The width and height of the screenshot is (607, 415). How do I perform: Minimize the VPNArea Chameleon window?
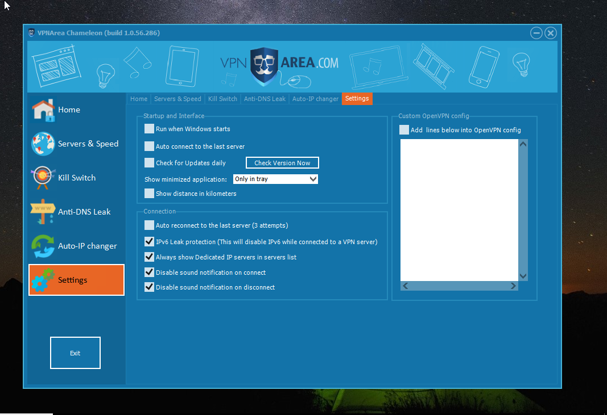click(536, 33)
